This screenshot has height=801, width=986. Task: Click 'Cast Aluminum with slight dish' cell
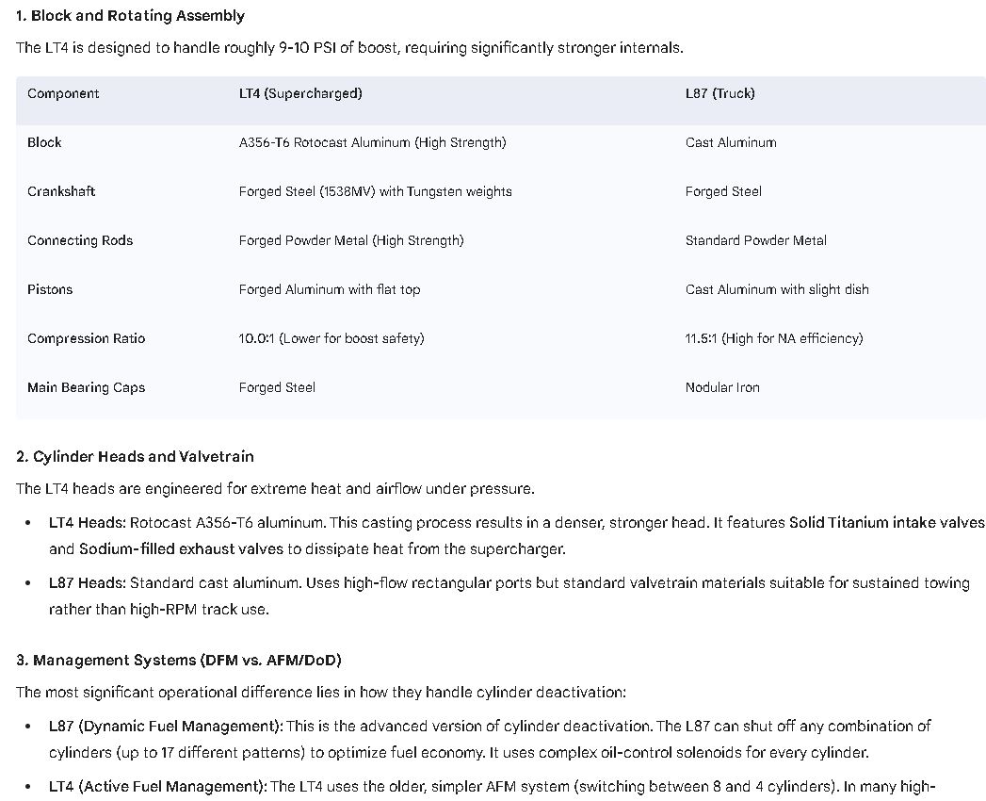click(x=777, y=290)
